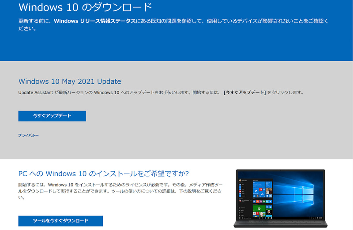Select the Windows 10 のダウンロード page title

pyautogui.click(x=85, y=7)
